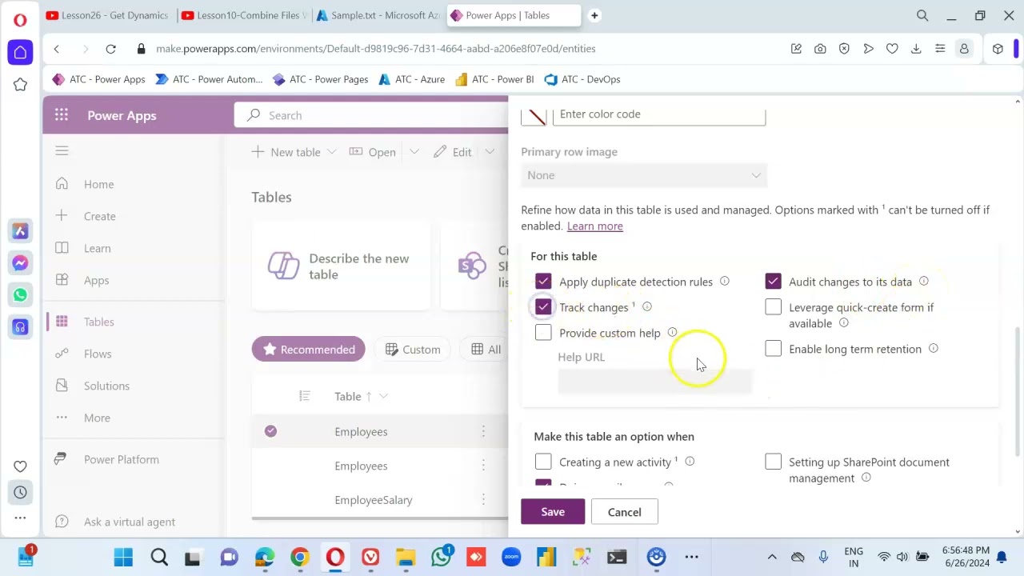This screenshot has height=576, width=1024.
Task: Check Enable long term retention
Action: tap(773, 349)
